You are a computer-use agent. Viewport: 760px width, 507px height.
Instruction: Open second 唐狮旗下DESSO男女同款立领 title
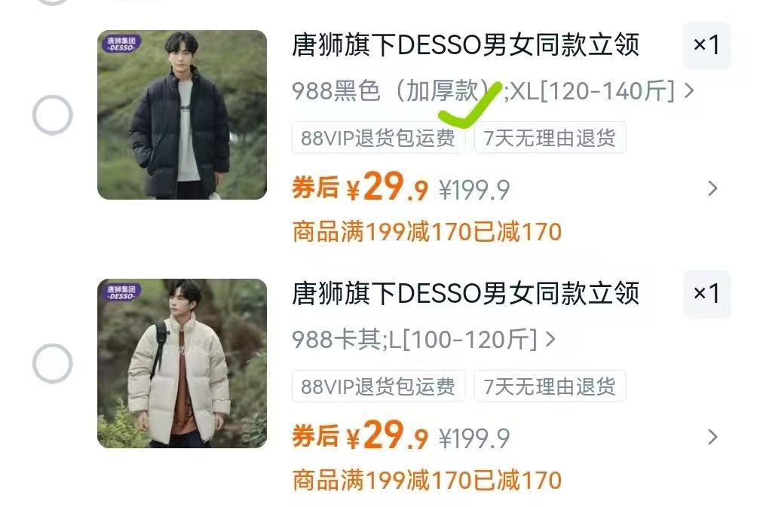tap(465, 294)
